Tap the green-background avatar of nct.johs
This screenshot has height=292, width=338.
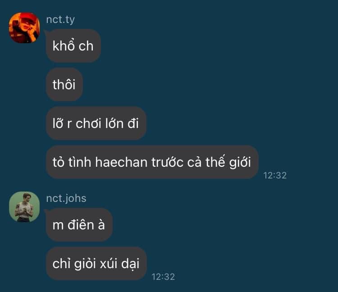click(x=24, y=207)
